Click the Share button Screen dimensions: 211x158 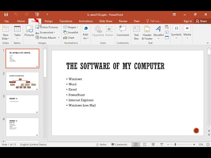click(201, 21)
